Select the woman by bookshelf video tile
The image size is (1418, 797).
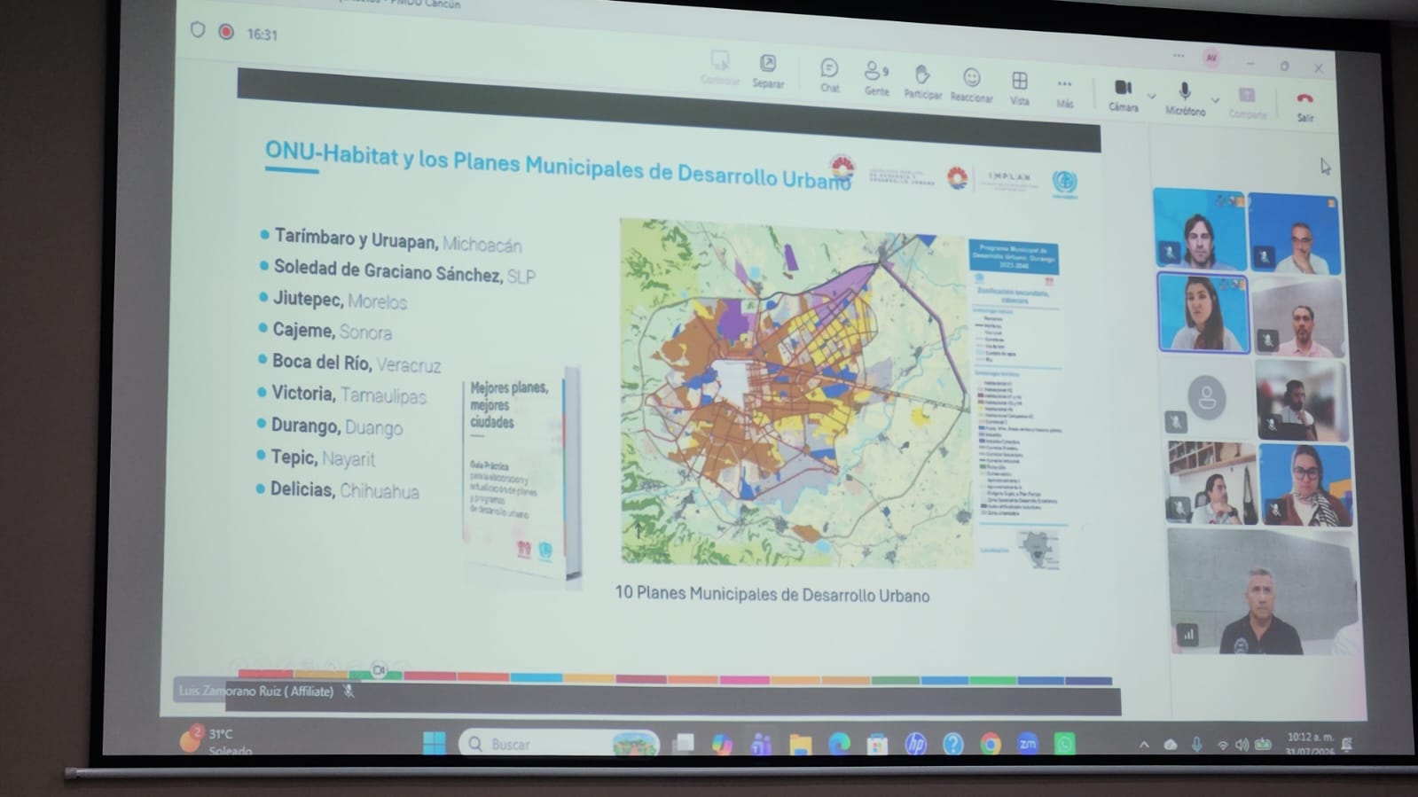click(x=1211, y=483)
